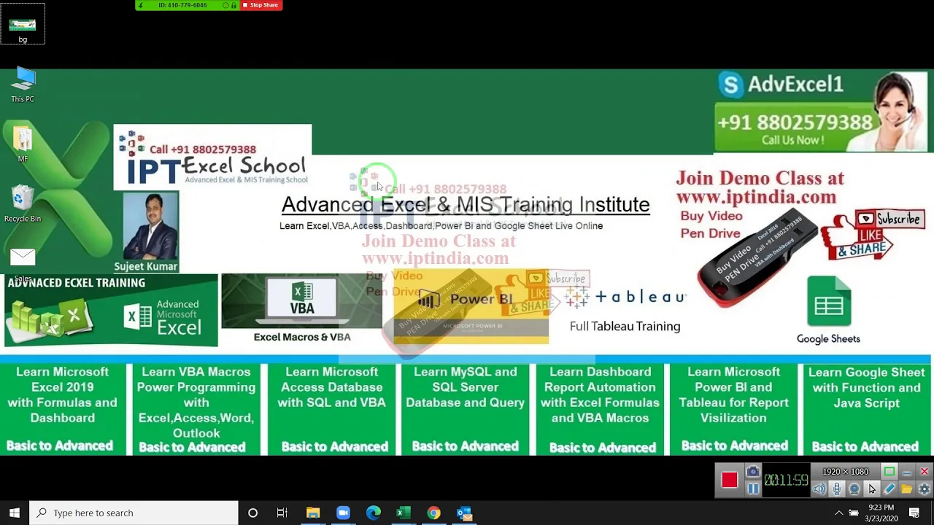Click the 1920 × 1080 resolution selector
The image size is (934, 525).
coord(845,472)
